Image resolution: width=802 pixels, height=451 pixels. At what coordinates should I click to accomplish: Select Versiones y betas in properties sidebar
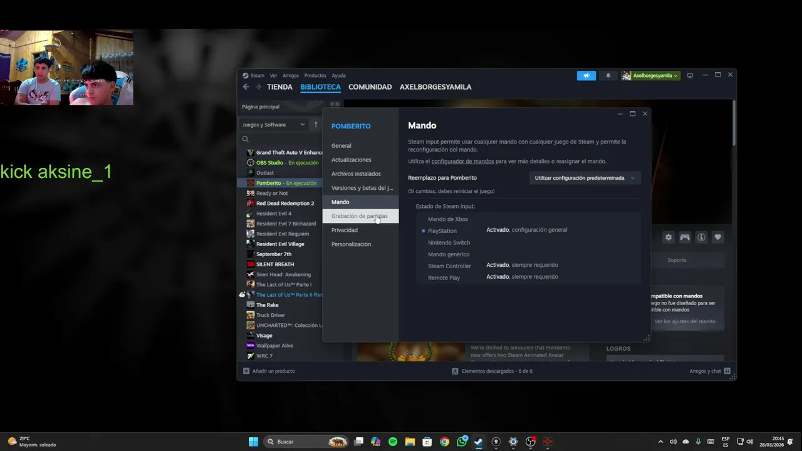click(360, 188)
